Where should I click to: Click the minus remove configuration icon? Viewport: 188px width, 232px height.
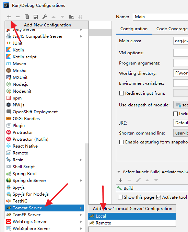tap(18, 17)
